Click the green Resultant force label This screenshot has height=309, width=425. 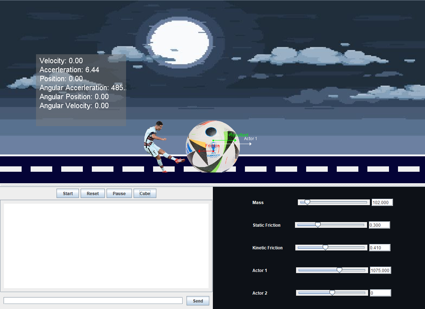coord(238,135)
